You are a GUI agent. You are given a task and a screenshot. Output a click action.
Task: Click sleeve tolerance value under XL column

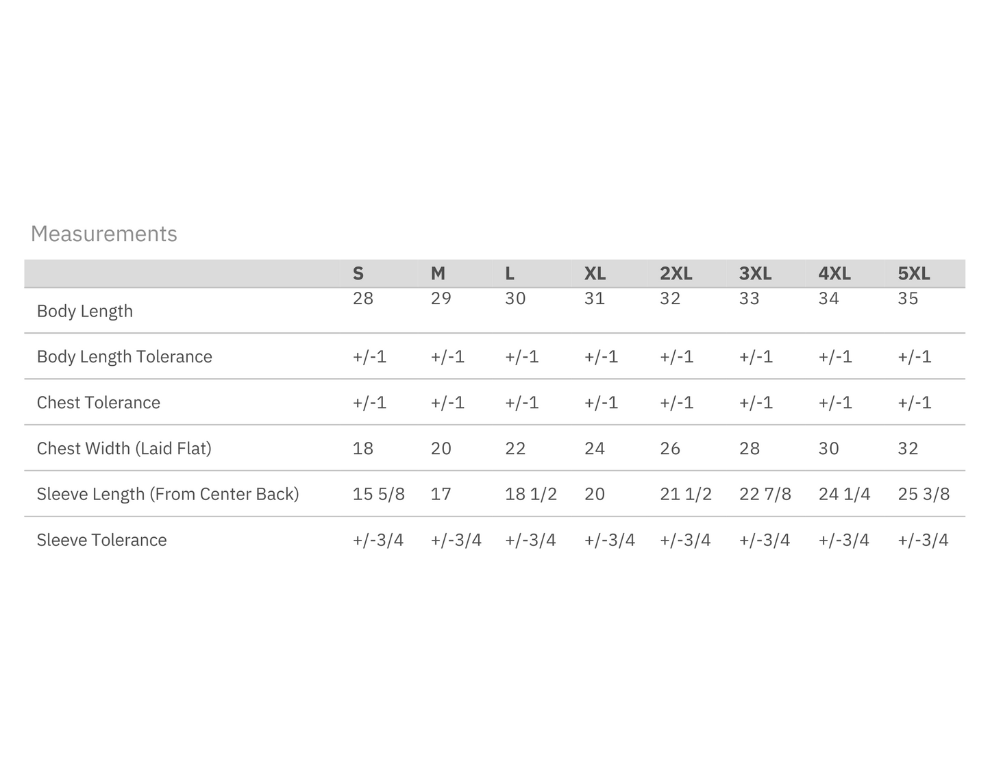(609, 541)
